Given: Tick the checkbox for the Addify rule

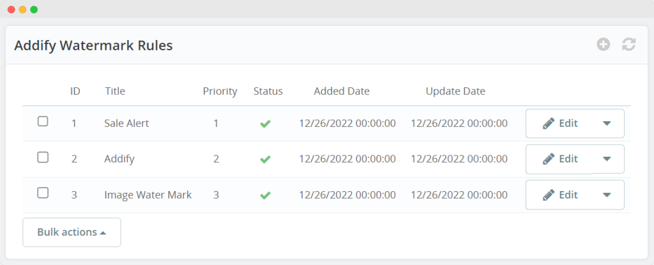Looking at the screenshot, I should pos(43,157).
